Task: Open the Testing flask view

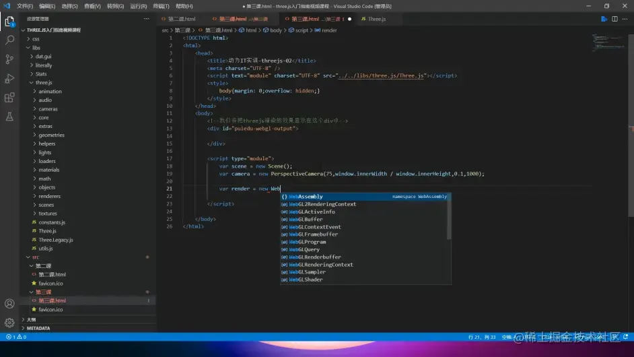Action: point(9,117)
